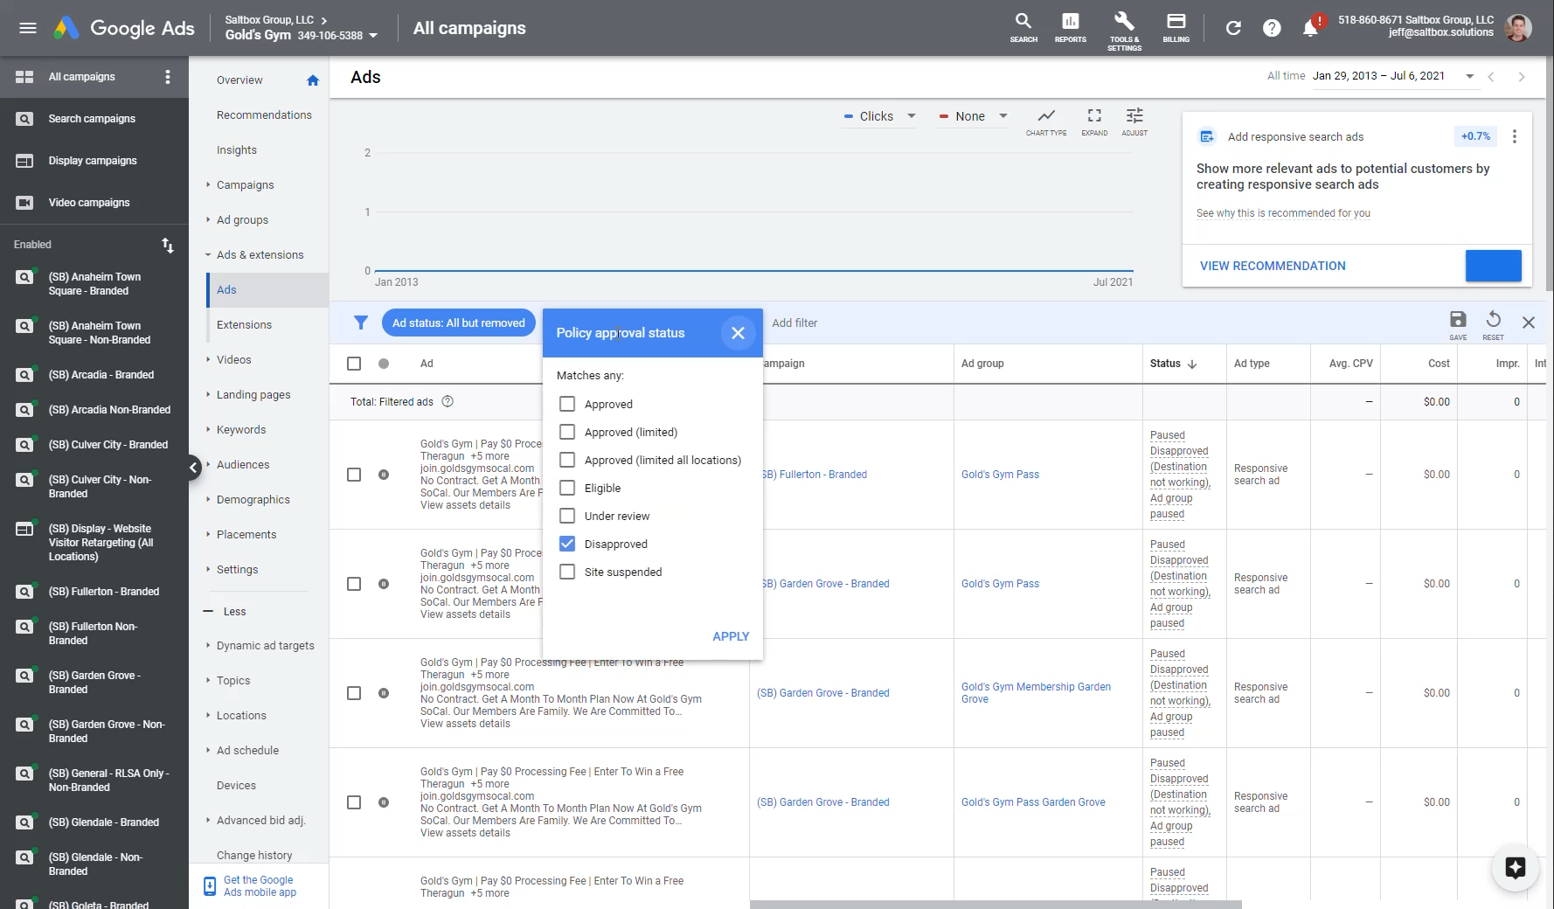Image resolution: width=1554 pixels, height=909 pixels.
Task: Select all ads with header checkbox
Action: (x=354, y=364)
